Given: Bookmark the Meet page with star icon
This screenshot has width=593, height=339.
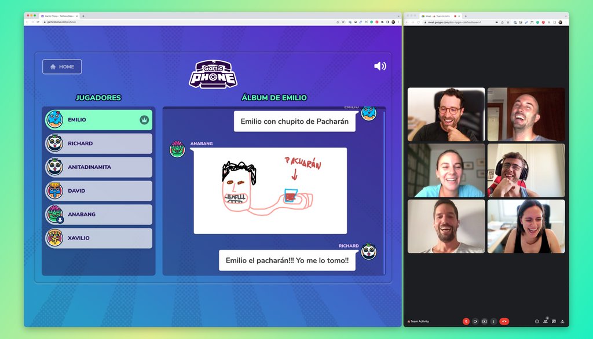Looking at the screenshot, I should click(x=508, y=23).
